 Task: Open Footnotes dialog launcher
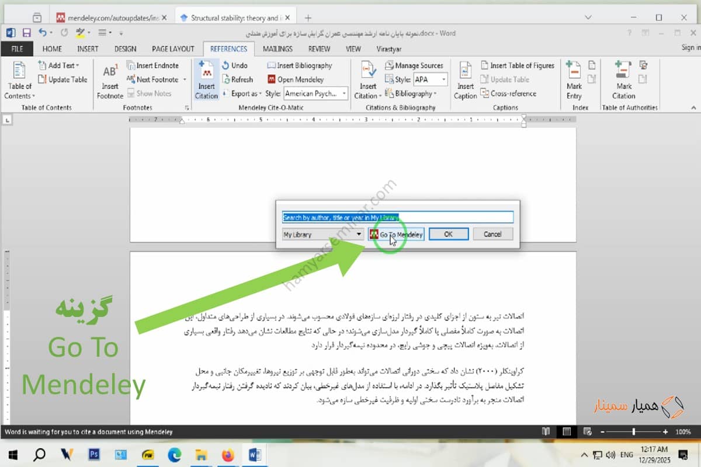(x=187, y=107)
